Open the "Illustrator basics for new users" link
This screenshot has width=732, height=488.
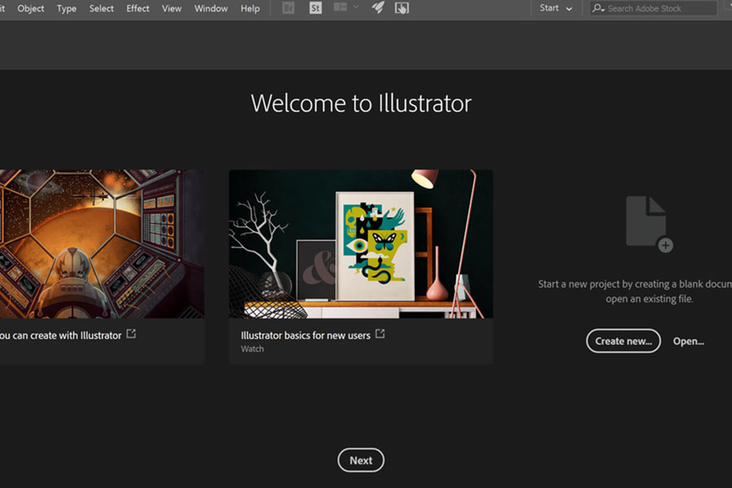[x=305, y=335]
